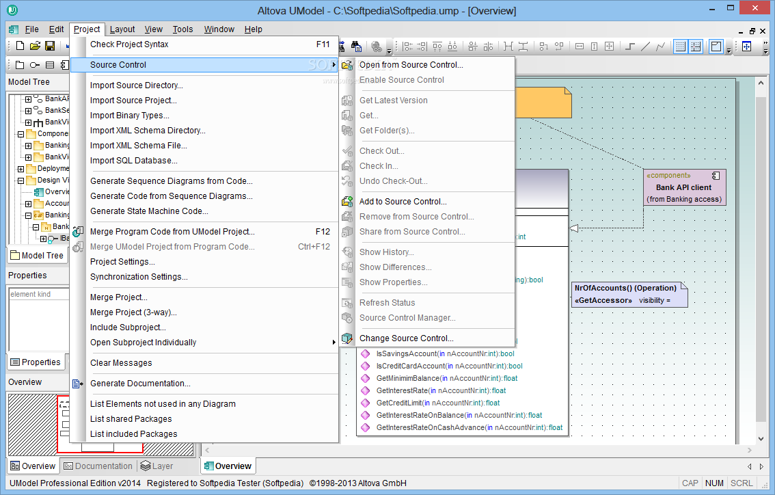
Task: Select the NrOfAccounts() Operation note
Action: click(x=629, y=294)
